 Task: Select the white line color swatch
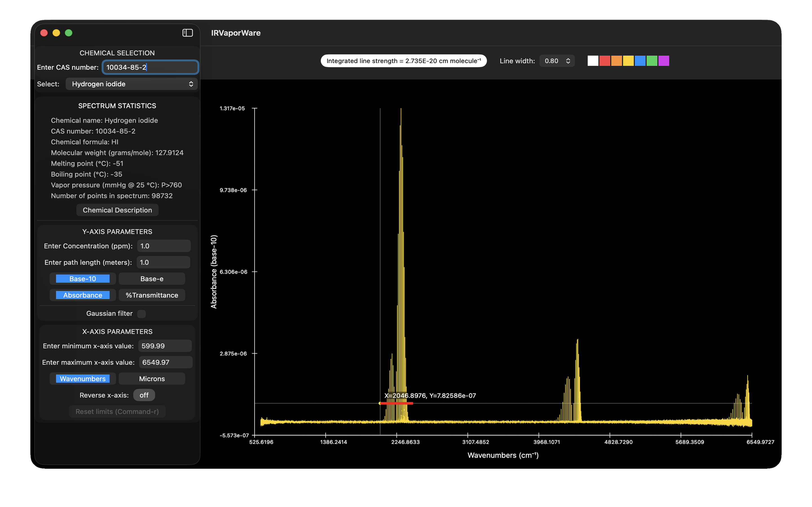tap(593, 61)
